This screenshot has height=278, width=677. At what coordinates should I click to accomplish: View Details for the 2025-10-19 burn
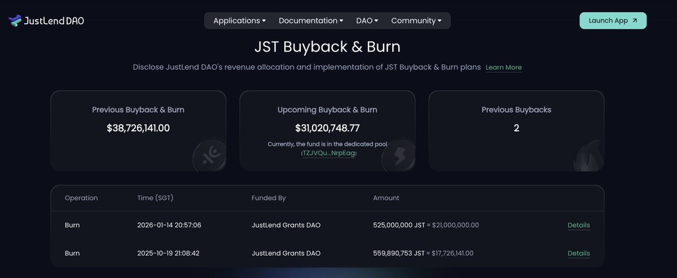point(579,254)
